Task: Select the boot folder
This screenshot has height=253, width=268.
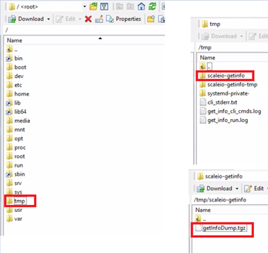Action: pyautogui.click(x=16, y=67)
